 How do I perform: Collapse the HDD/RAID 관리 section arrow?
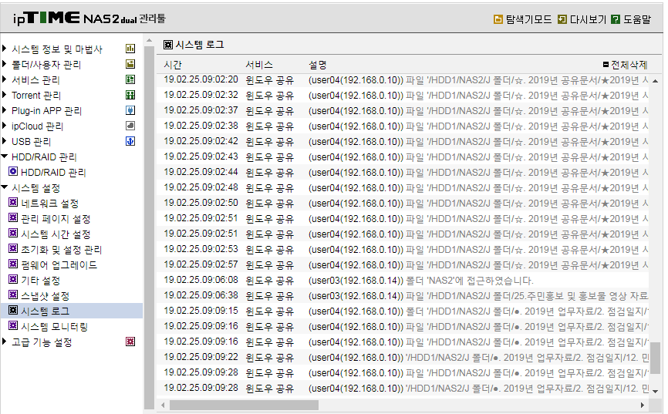(5, 157)
